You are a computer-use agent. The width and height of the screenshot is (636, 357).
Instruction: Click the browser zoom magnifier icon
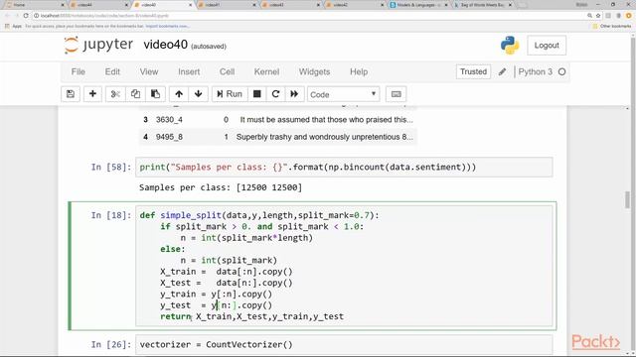(x=589, y=16)
